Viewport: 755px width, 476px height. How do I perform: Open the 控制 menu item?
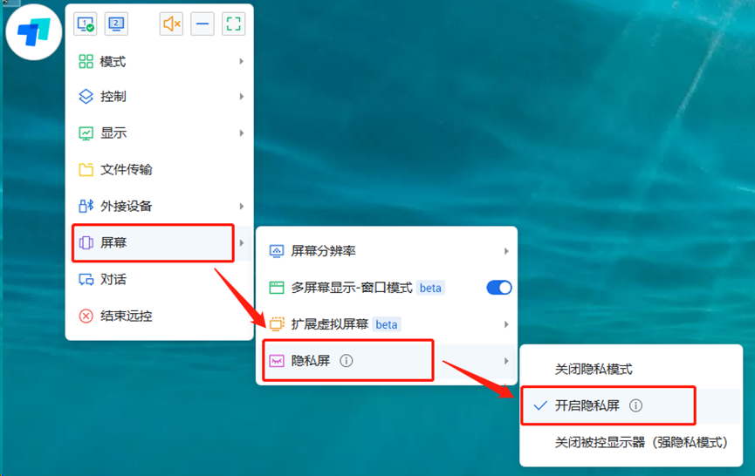[x=160, y=97]
